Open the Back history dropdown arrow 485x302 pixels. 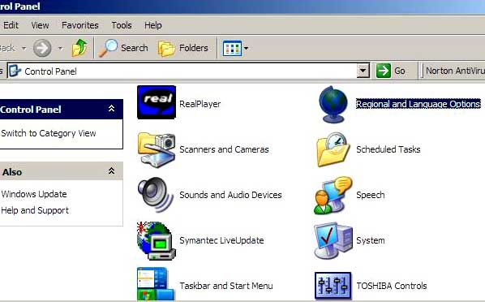point(24,48)
